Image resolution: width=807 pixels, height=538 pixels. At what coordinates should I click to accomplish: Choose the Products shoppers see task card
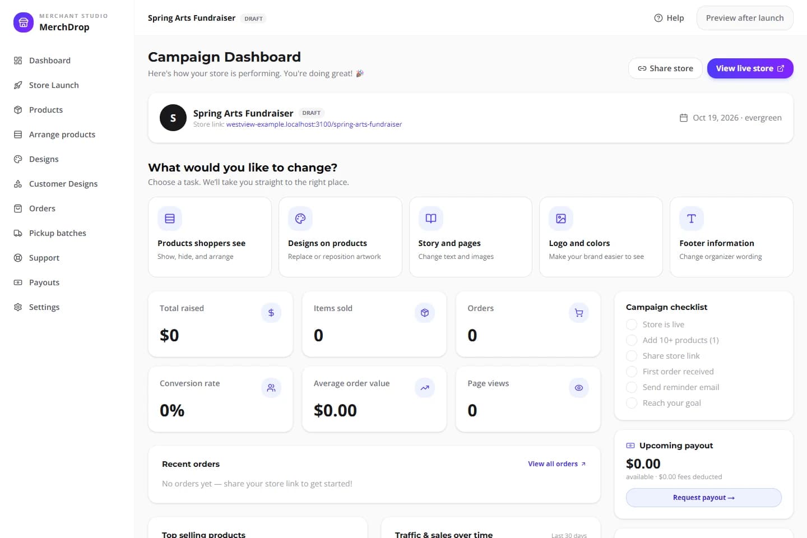(x=210, y=237)
